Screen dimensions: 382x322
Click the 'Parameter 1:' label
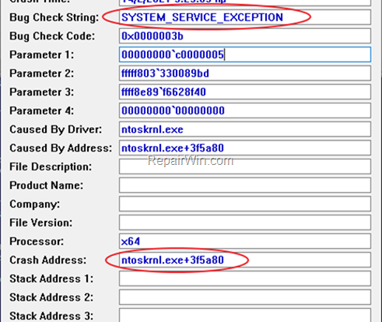pos(42,55)
